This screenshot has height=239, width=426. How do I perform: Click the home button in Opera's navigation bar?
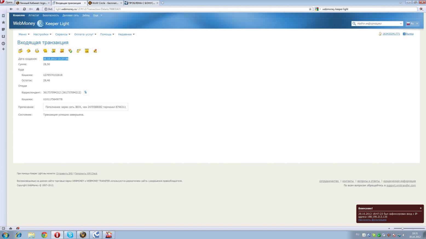[x=38, y=9]
